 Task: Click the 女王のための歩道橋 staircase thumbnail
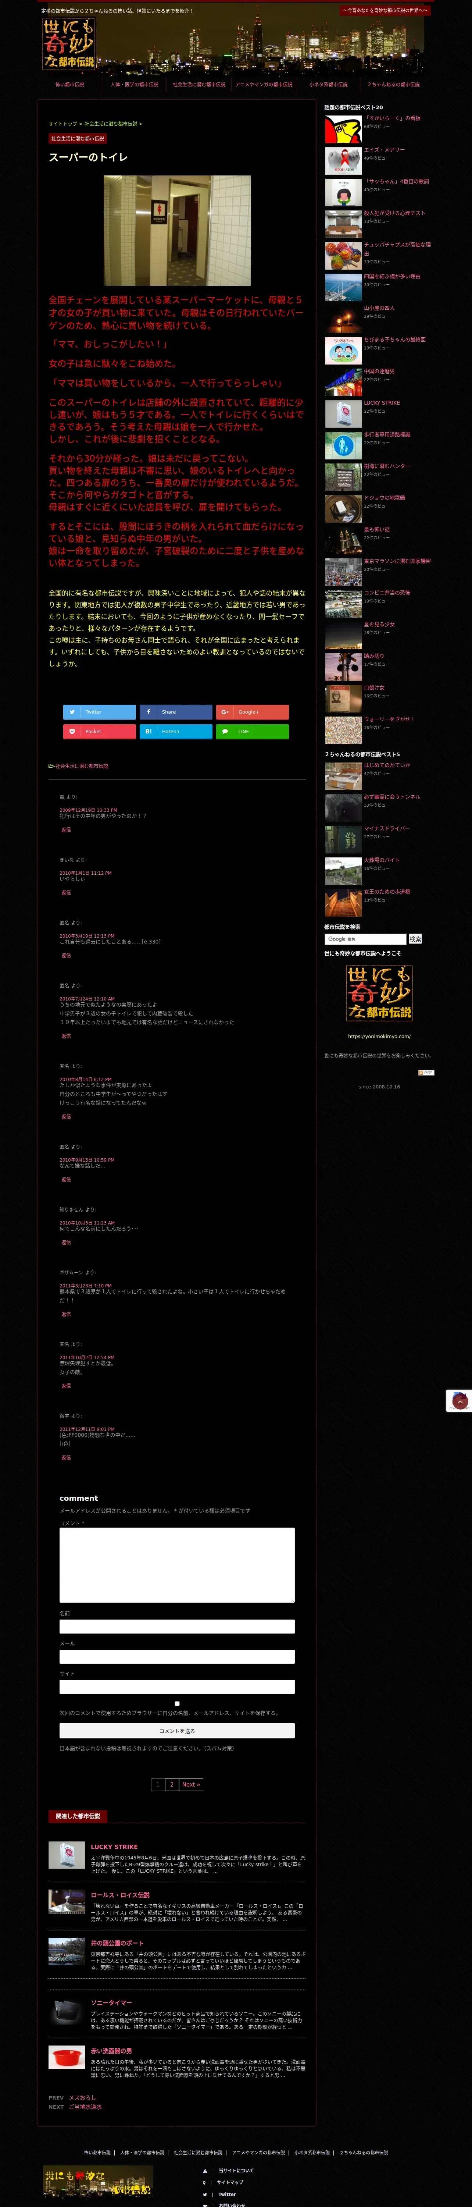[x=343, y=903]
